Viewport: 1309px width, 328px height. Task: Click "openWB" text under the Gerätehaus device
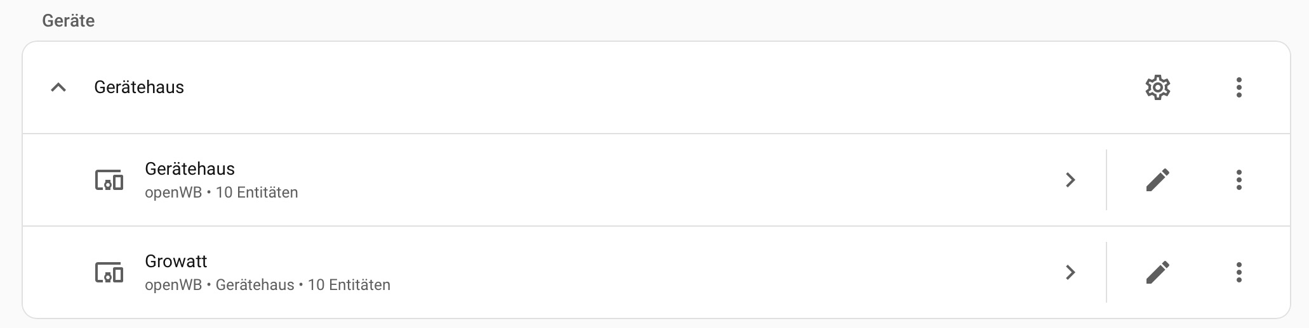pos(173,192)
